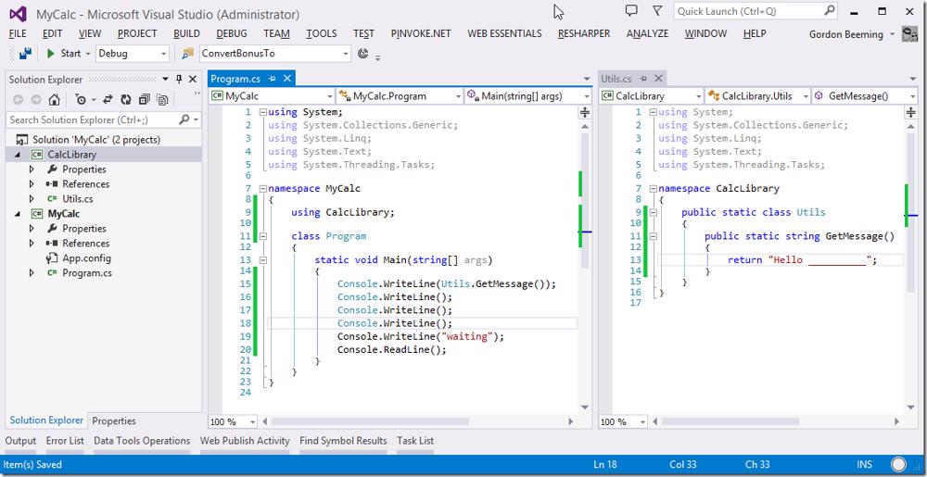Click the split handle in the Program.cs editor

tap(585, 112)
